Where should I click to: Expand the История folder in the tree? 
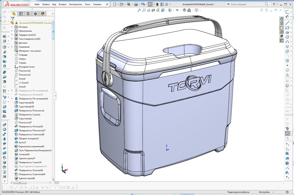point(12,27)
